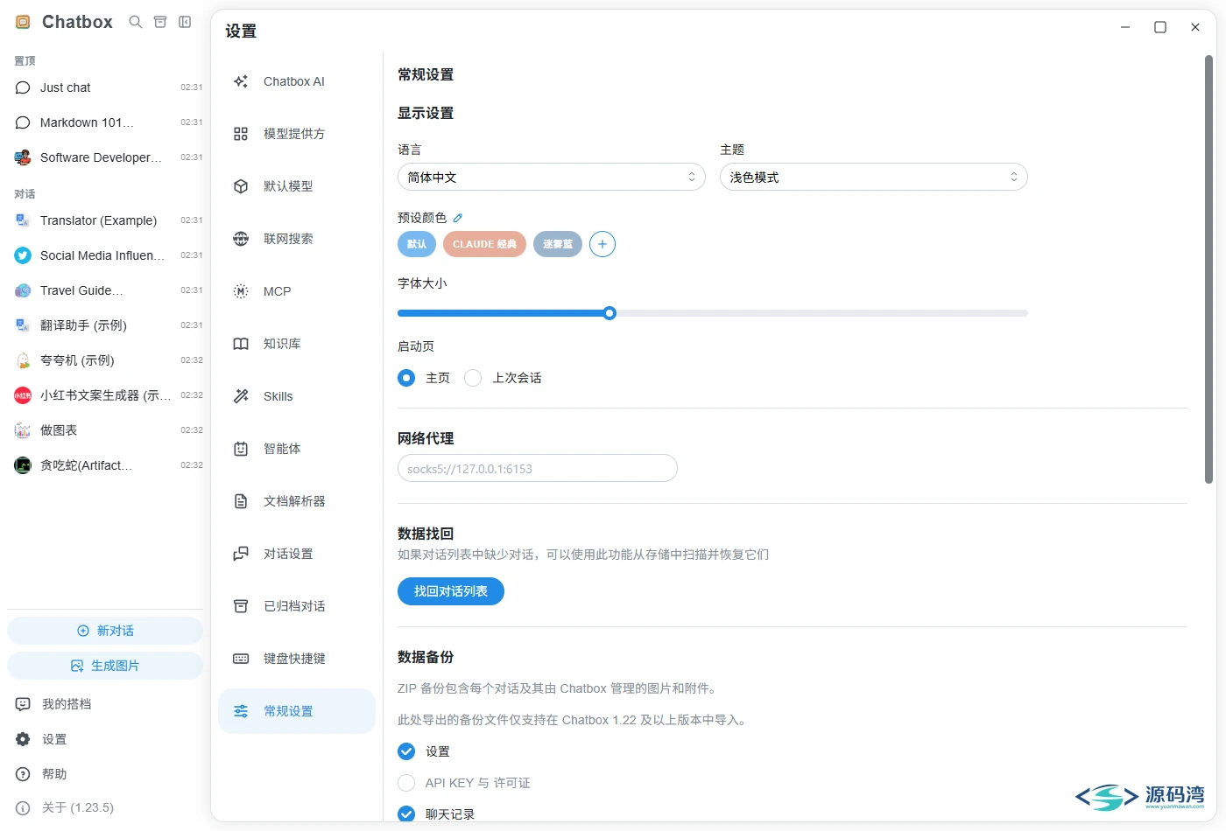Image resolution: width=1226 pixels, height=831 pixels.
Task: Click the pencil icon next to 预设颜色
Action: tap(458, 218)
